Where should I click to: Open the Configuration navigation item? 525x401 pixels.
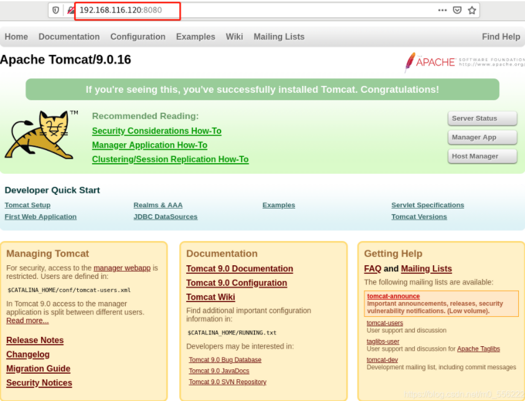tap(138, 37)
